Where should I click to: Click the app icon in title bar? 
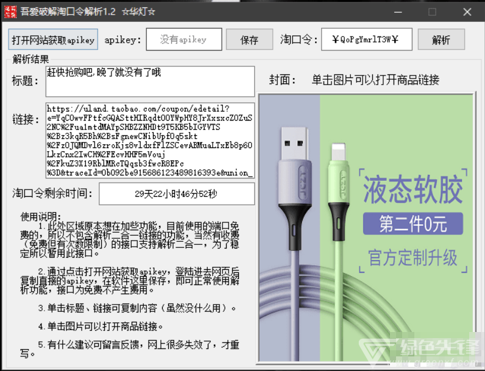click(10, 12)
